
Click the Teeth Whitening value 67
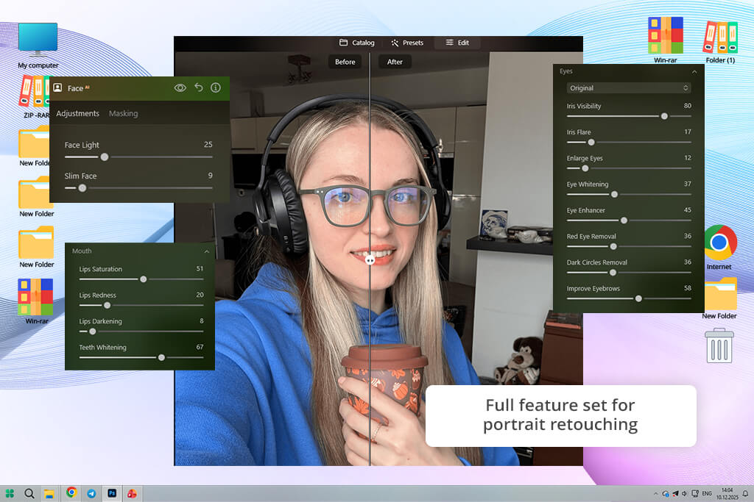click(x=200, y=347)
